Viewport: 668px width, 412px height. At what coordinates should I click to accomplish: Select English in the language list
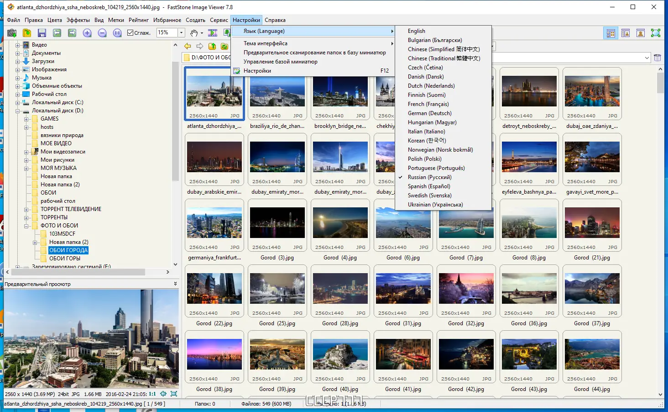pos(416,31)
